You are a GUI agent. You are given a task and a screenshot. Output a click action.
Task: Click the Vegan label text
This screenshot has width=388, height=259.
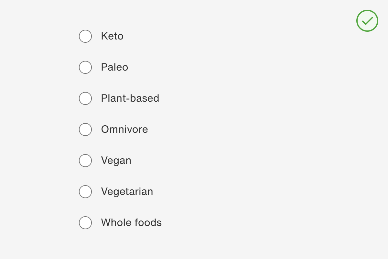(116, 161)
